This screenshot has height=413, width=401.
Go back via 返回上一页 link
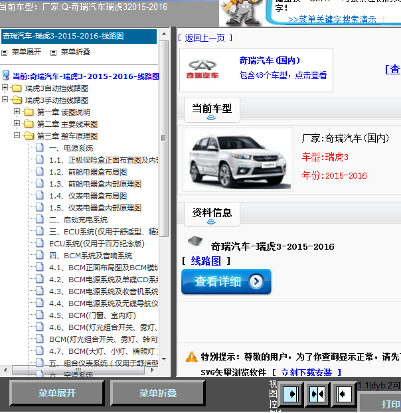[205, 39]
